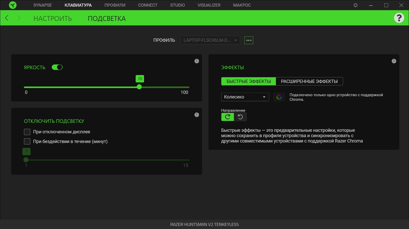Minimize the Synapse window
The width and height of the screenshot is (409, 229).
[371, 5]
